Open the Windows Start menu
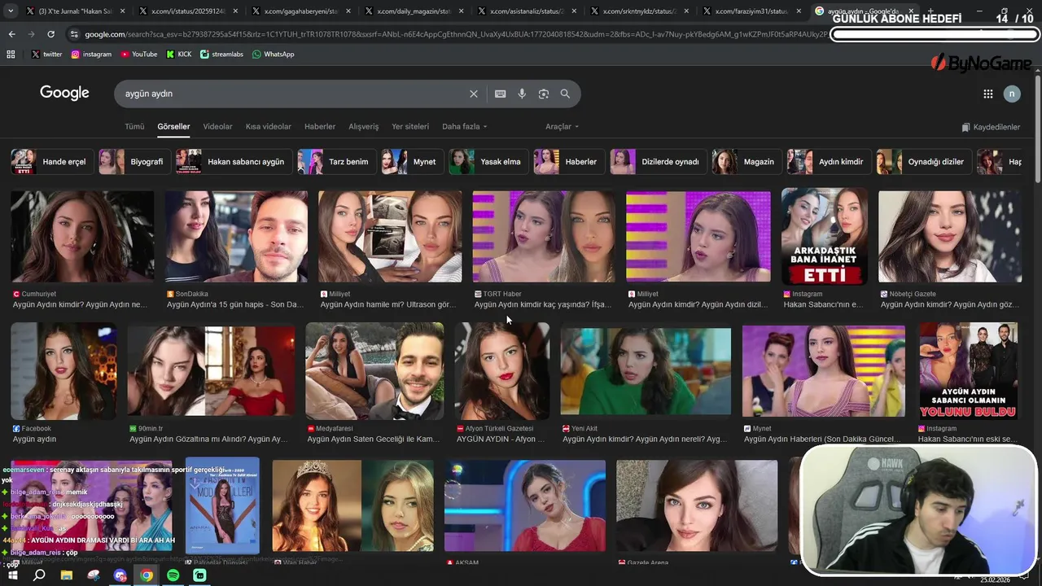Image resolution: width=1042 pixels, height=586 pixels. (x=12, y=575)
